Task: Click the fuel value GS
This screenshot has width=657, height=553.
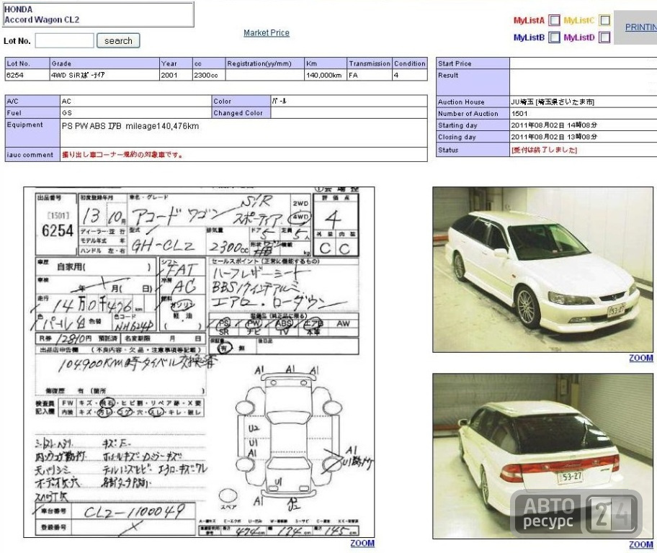Action: (x=66, y=113)
